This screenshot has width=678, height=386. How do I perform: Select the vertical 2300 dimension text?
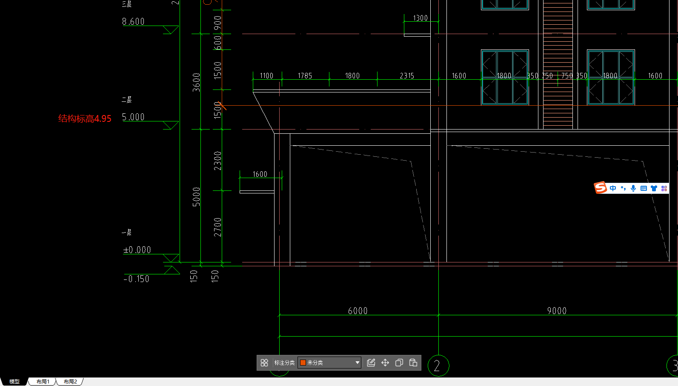217,161
